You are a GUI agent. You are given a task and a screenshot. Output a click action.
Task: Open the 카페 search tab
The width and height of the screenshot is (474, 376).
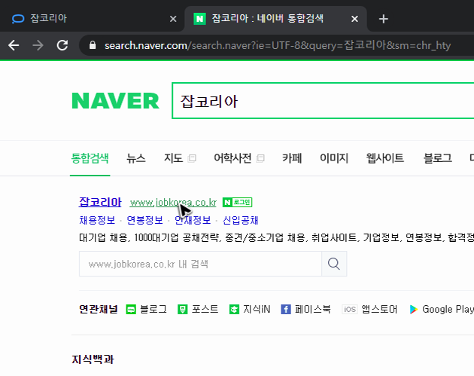[292, 158]
